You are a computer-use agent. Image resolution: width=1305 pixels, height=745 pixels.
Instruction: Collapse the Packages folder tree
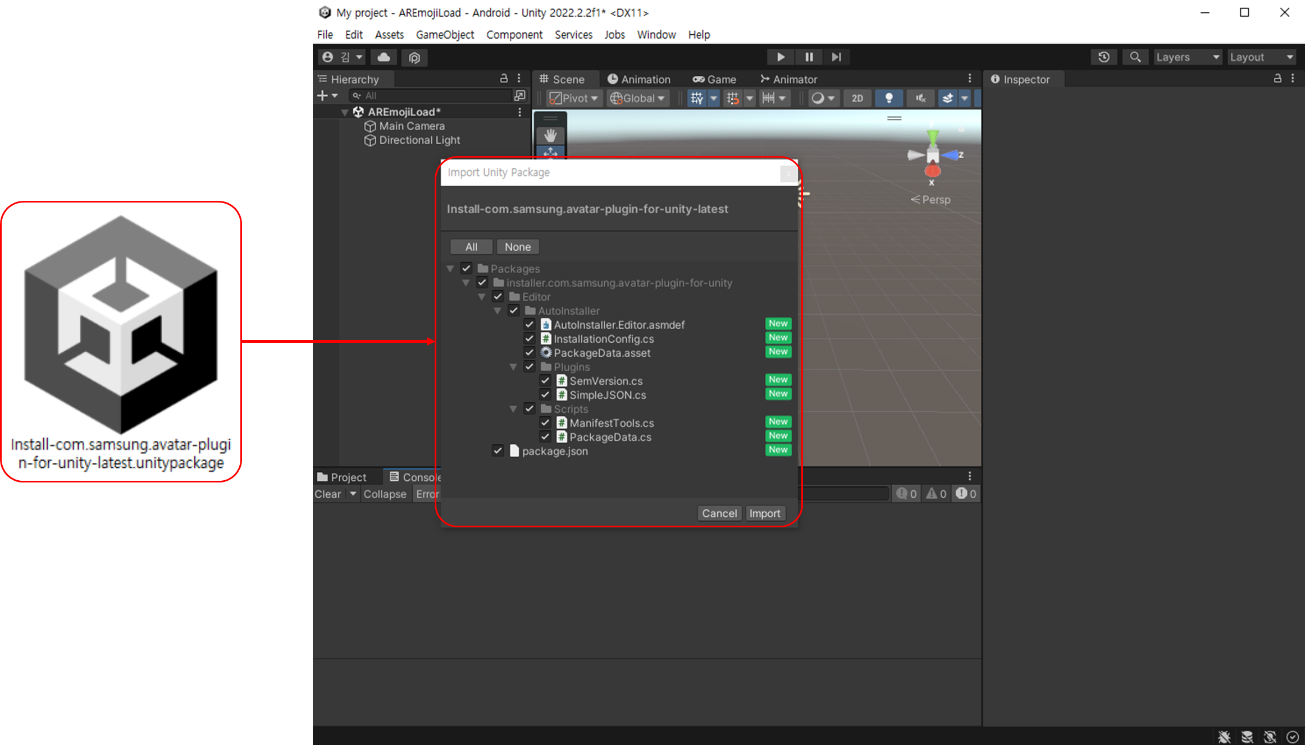coord(450,269)
